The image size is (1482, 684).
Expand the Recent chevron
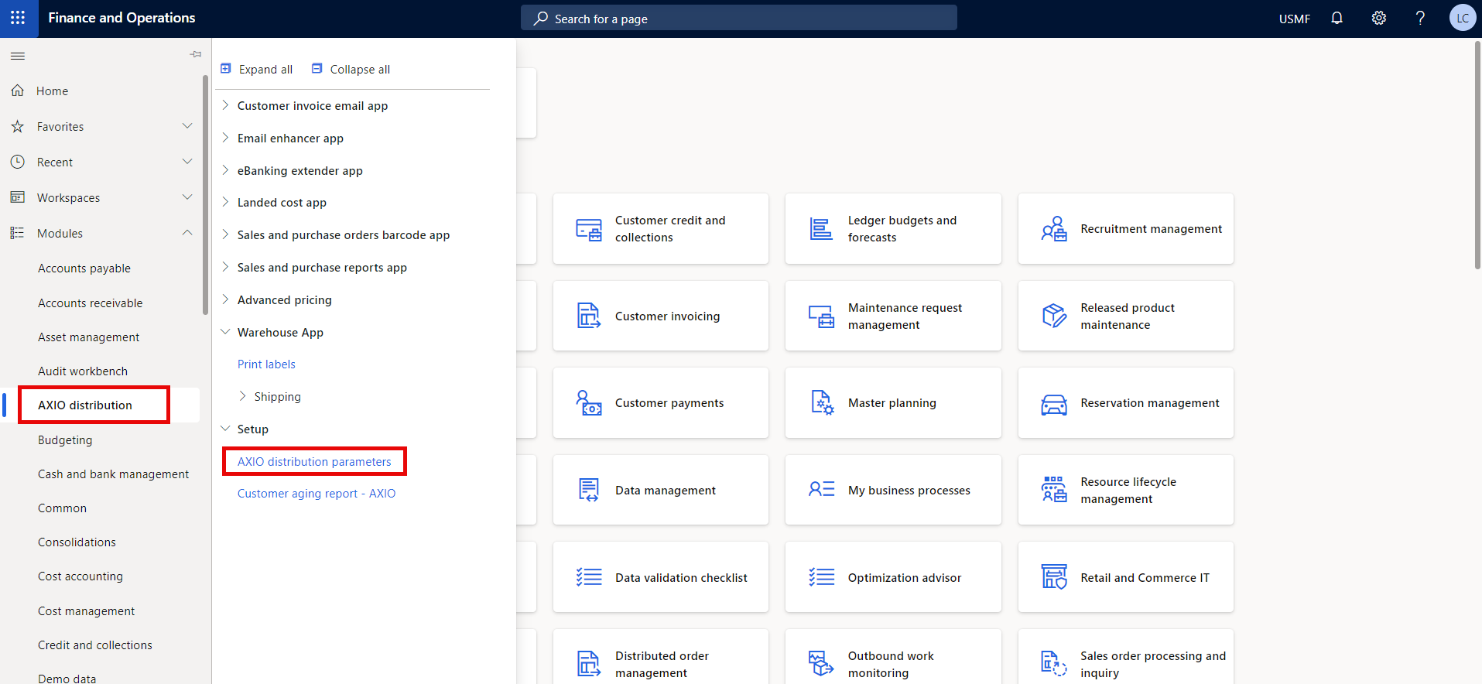click(x=187, y=161)
